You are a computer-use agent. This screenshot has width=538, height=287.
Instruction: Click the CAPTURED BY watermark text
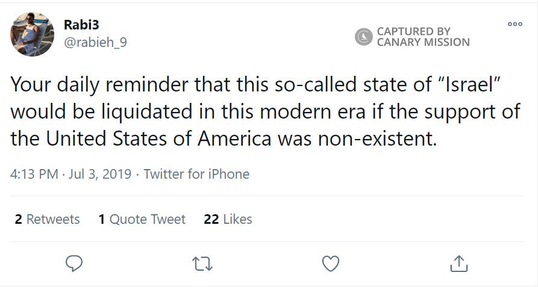pos(413,31)
